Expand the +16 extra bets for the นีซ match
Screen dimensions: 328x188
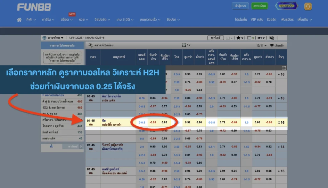(281, 122)
